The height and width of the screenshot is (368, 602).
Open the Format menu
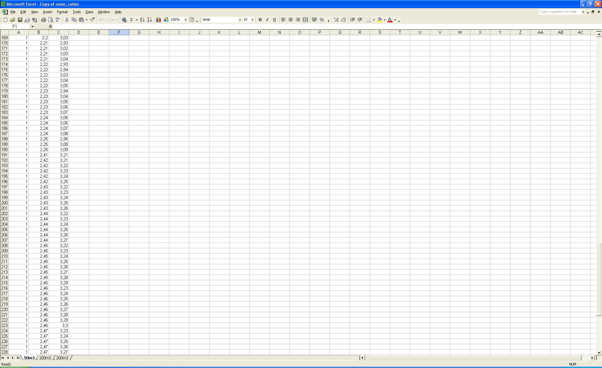click(x=62, y=12)
